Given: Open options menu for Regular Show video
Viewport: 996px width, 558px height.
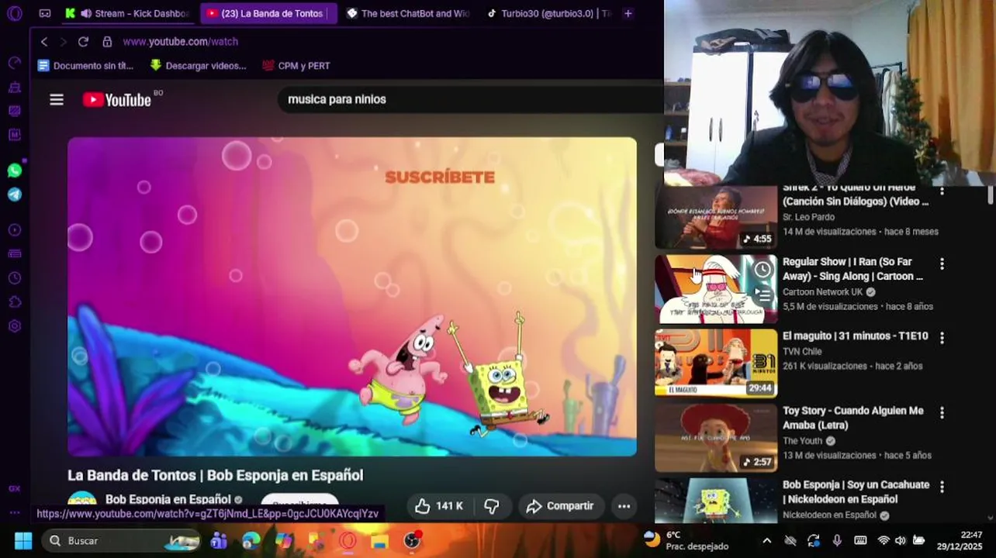Looking at the screenshot, I should (x=942, y=264).
